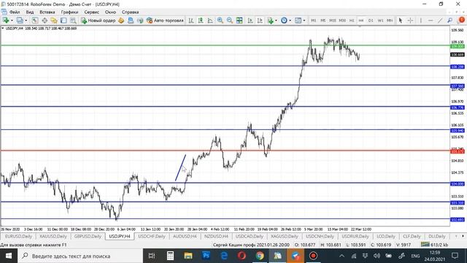Open the Вид menu
467x263 pixels.
pyautogui.click(x=30, y=12)
